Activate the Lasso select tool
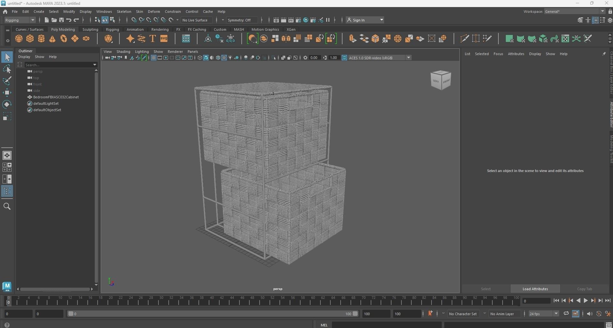 tap(7, 69)
